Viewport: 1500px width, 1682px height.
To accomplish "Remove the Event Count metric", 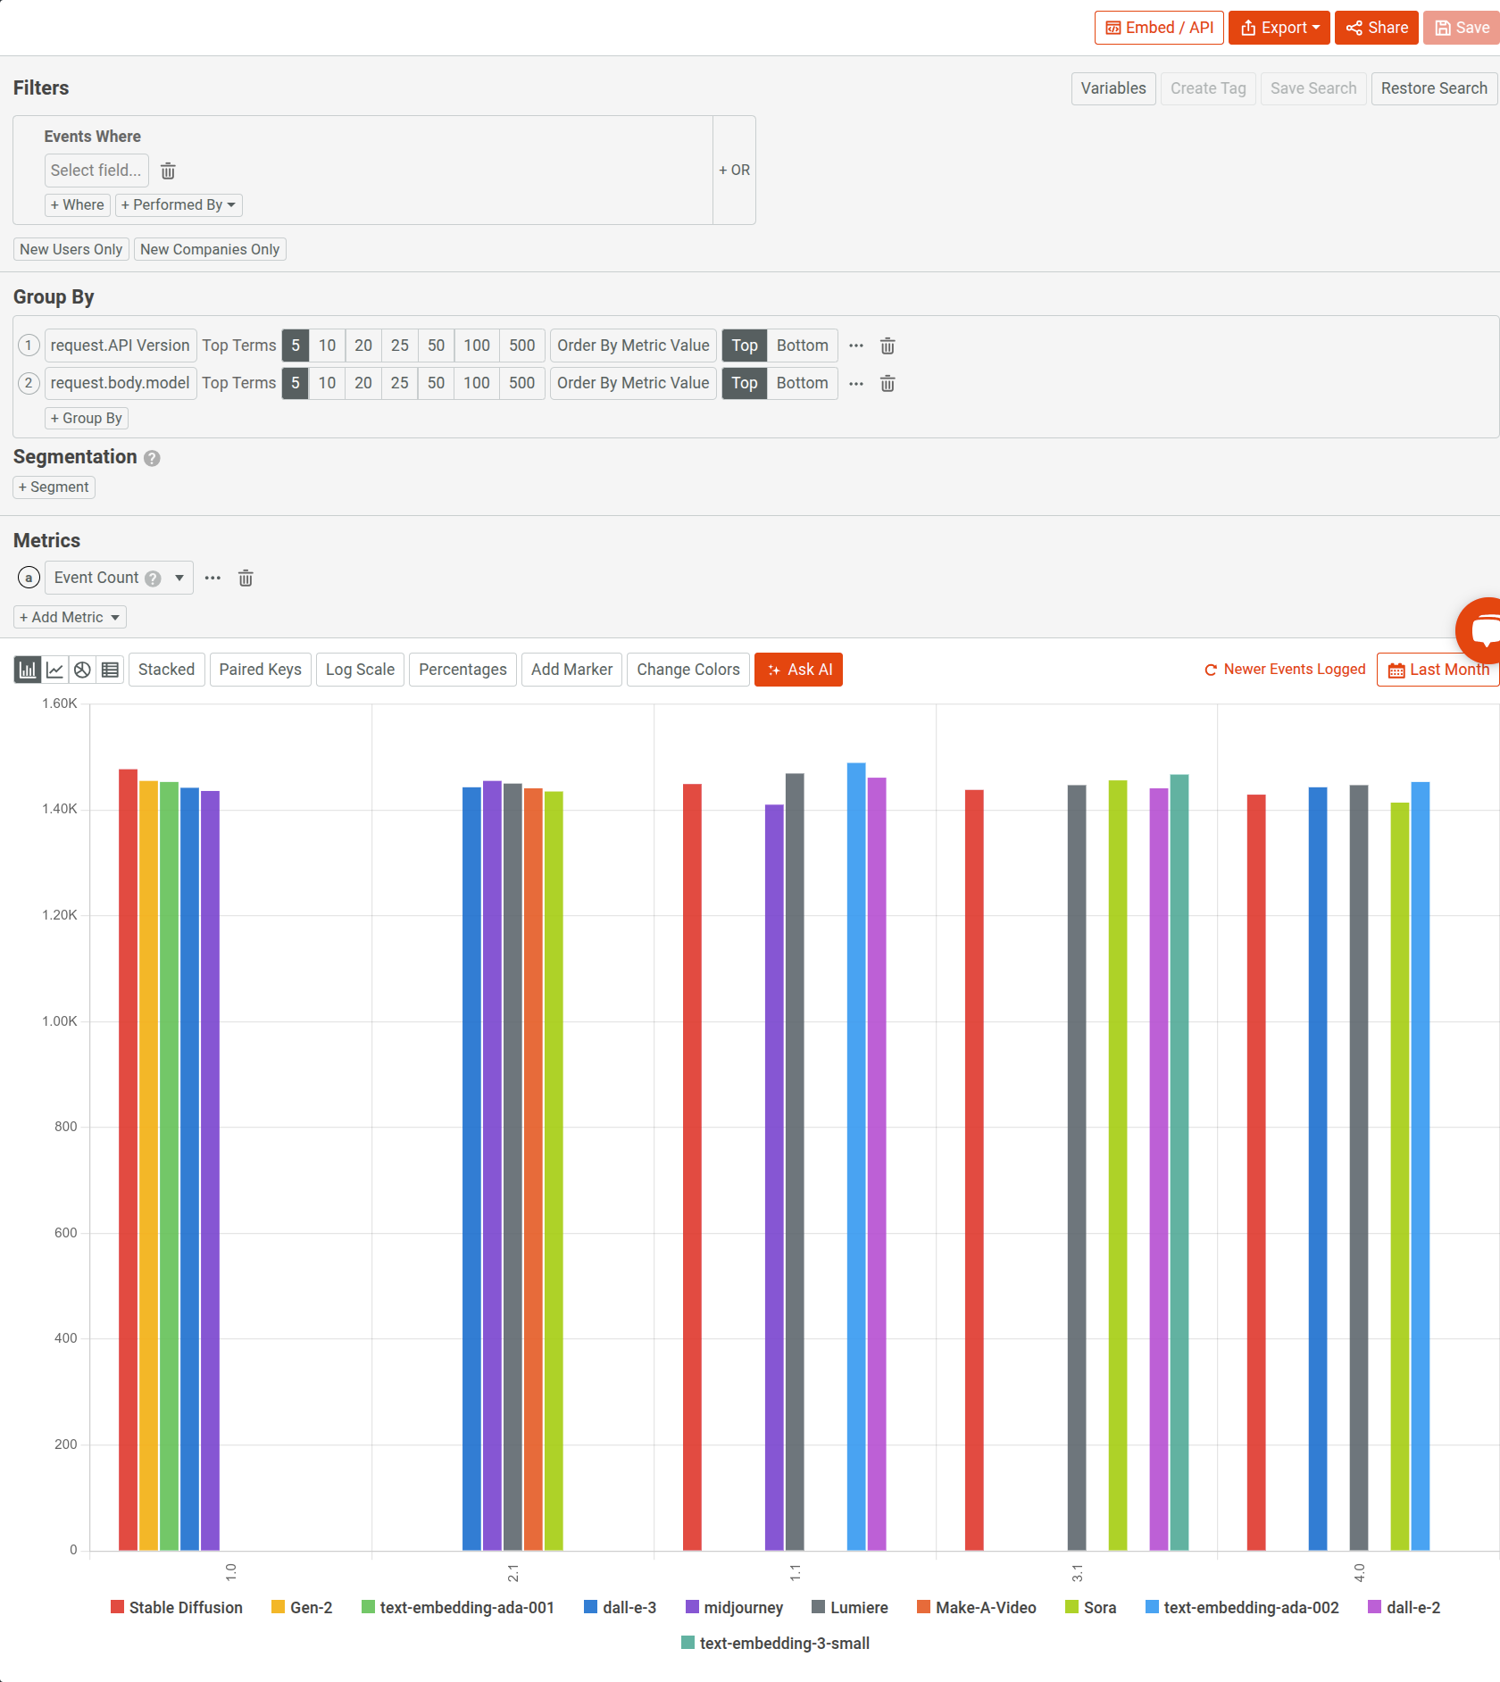I will pos(246,578).
